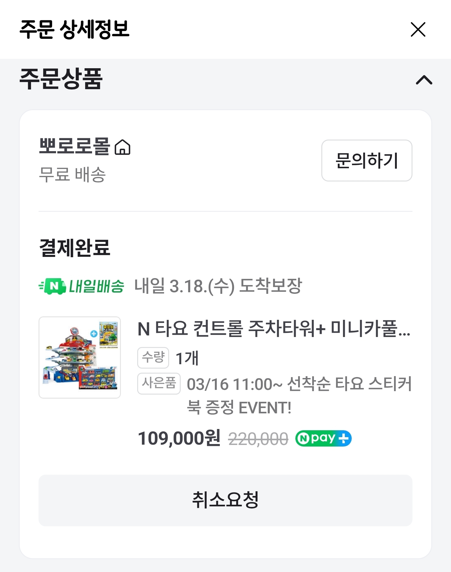Screen dimensions: 451x572
Task: Tap the 수량 badge
Action: point(153,358)
